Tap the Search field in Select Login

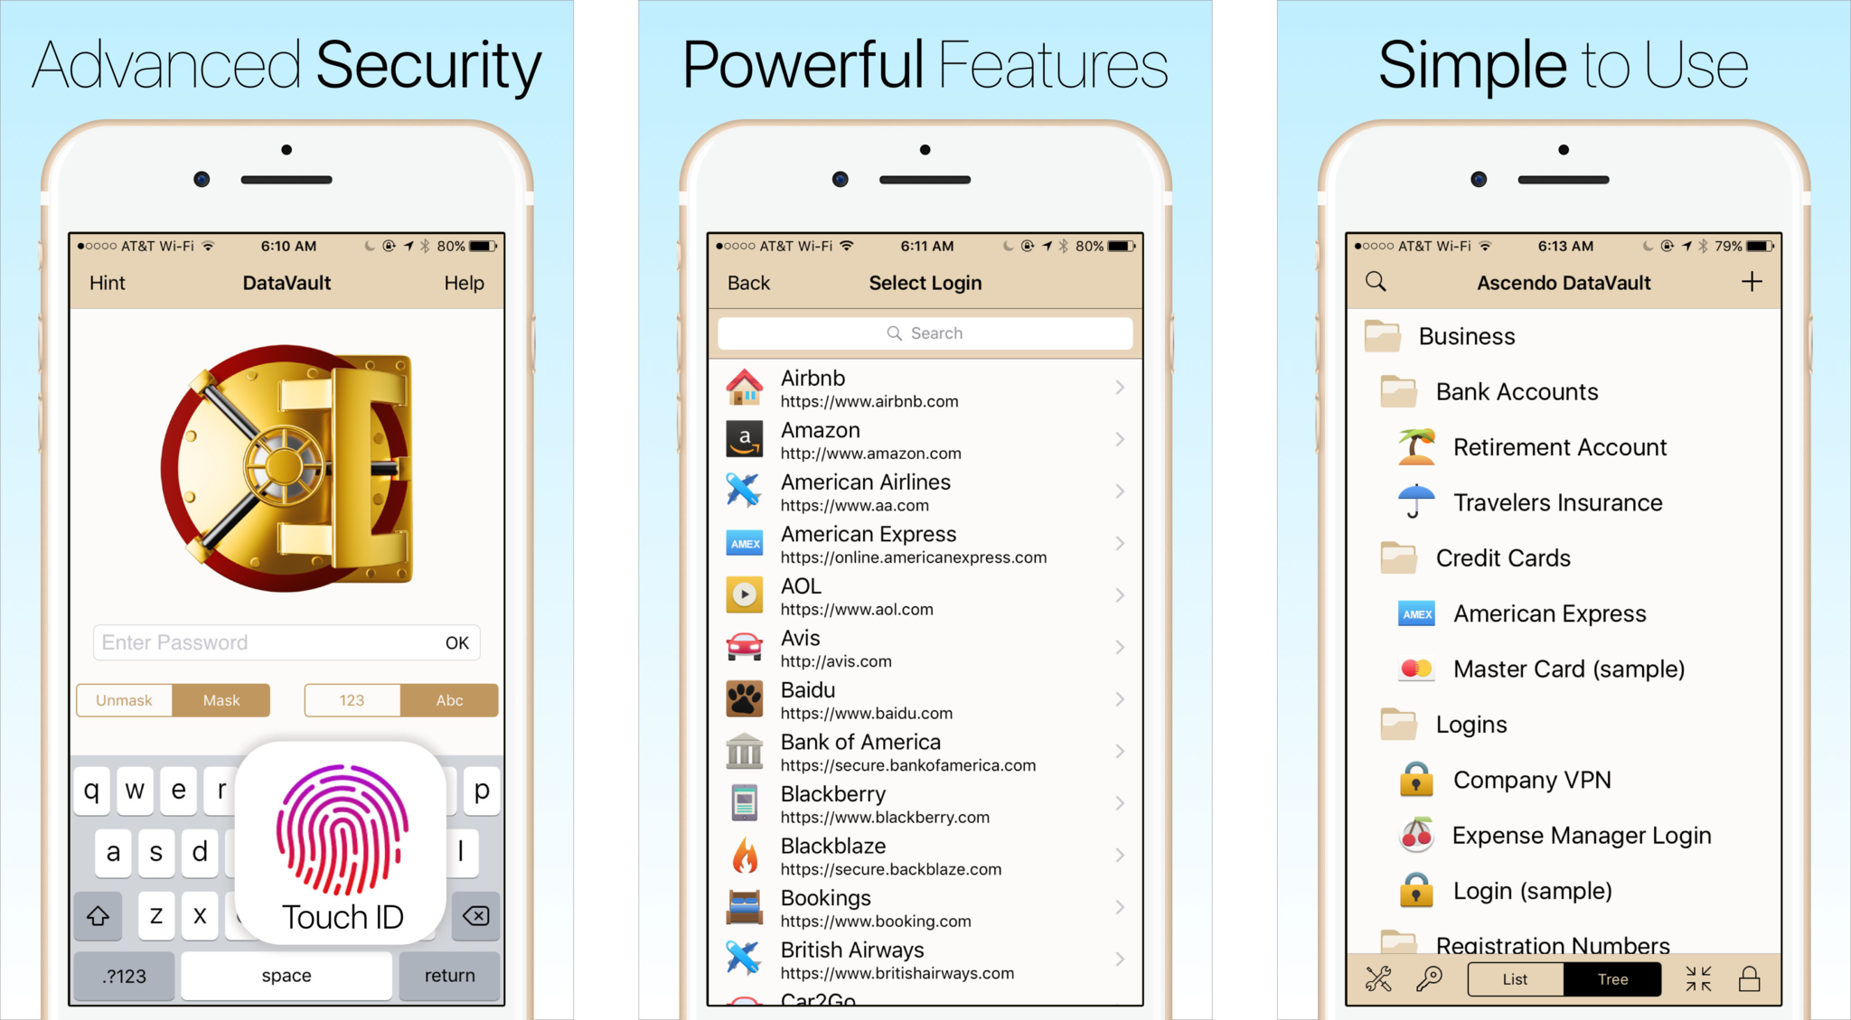click(925, 332)
